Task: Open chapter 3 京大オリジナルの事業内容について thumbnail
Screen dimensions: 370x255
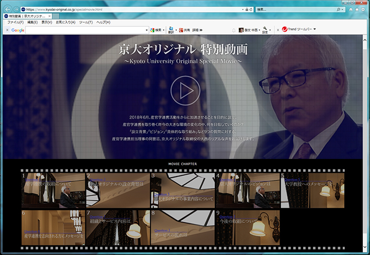Action: coord(183,191)
